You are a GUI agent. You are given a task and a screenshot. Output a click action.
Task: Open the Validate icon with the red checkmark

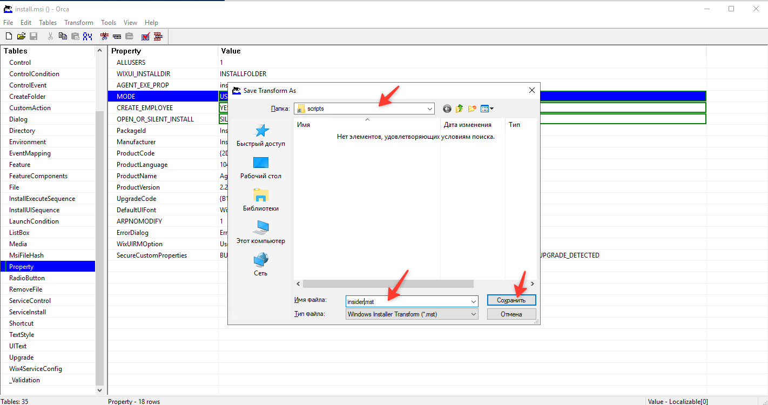click(145, 36)
